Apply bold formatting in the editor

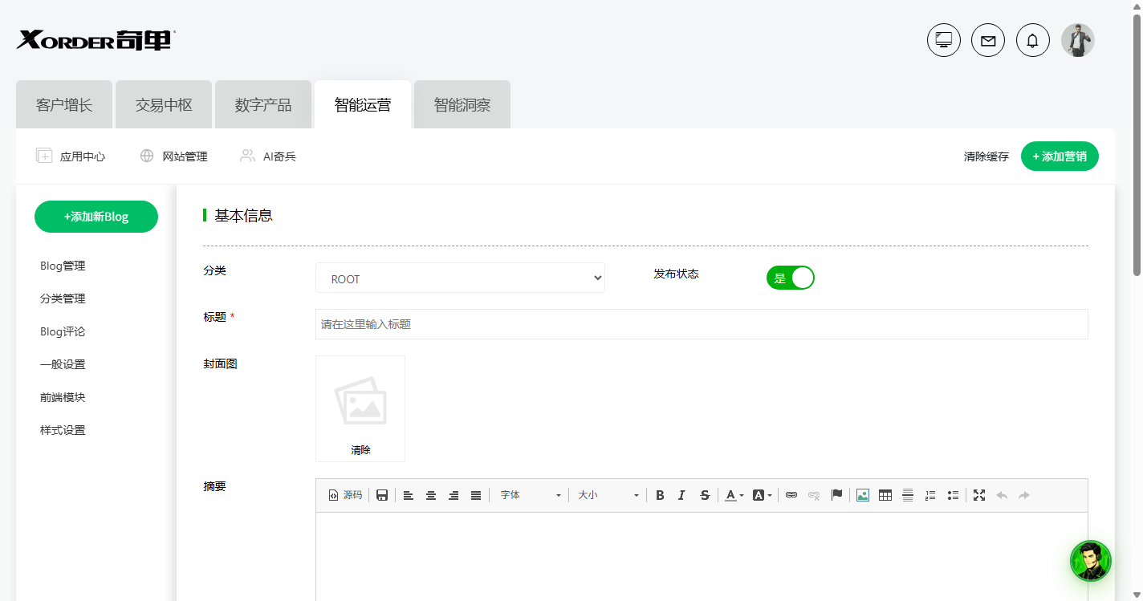click(x=660, y=495)
